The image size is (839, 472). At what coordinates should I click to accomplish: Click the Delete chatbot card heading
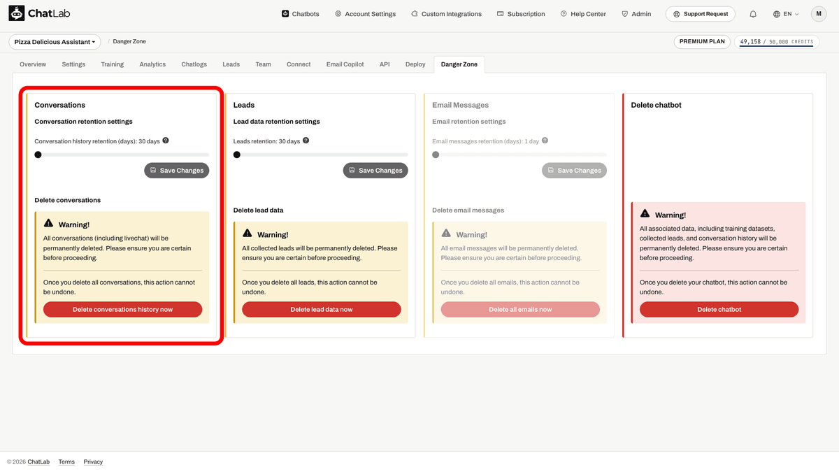click(656, 105)
